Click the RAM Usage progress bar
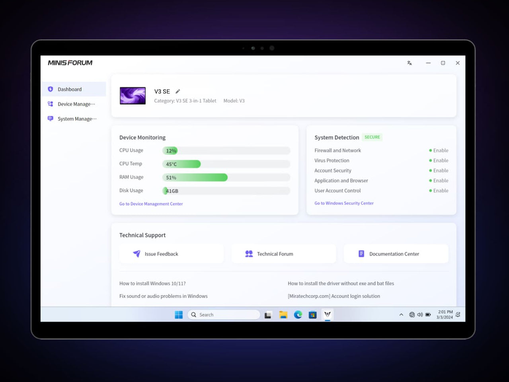The height and width of the screenshot is (382, 509). [x=226, y=177]
